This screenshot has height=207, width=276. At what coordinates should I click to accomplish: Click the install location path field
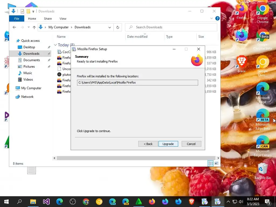click(137, 82)
